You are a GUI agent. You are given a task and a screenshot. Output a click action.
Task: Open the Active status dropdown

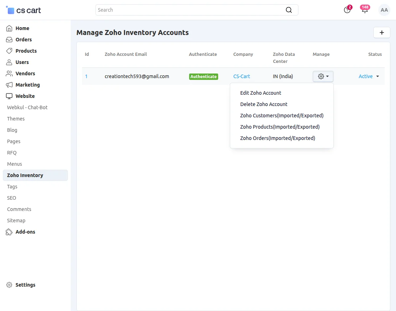pos(368,76)
